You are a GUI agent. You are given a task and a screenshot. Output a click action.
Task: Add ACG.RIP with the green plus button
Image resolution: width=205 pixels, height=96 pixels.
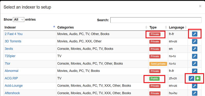pyautogui.click(x=198, y=79)
